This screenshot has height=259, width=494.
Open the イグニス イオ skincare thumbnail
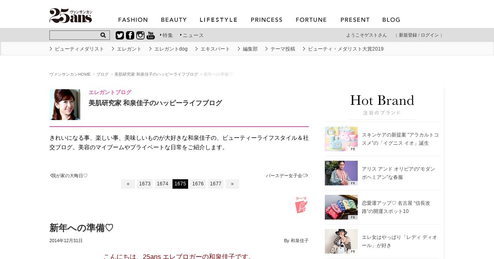341,139
